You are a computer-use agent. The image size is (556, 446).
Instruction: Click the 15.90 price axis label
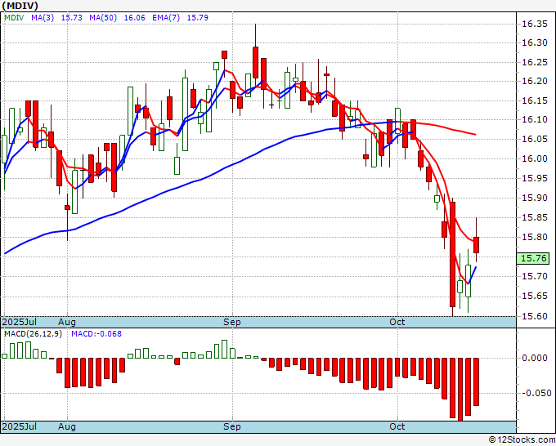coord(535,198)
